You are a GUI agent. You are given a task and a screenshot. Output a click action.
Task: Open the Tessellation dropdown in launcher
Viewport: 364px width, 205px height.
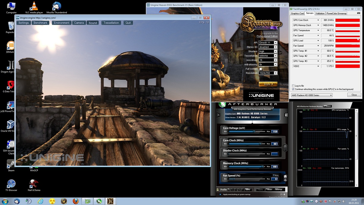click(x=268, y=56)
